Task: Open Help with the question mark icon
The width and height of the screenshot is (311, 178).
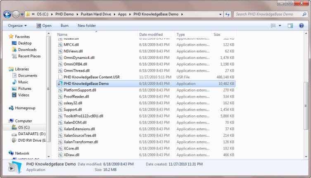Action: coord(301,26)
